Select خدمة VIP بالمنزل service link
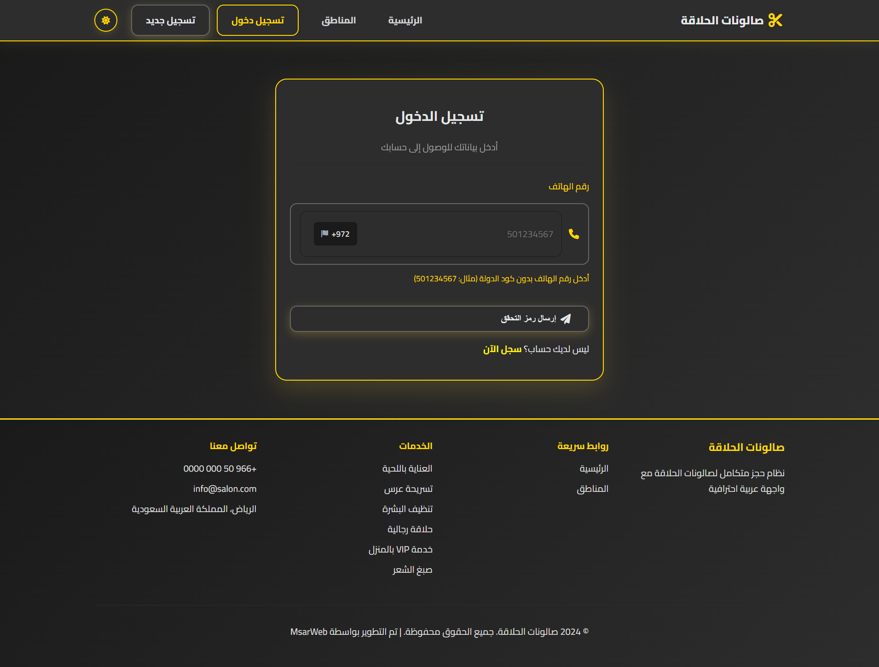879x667 pixels. point(400,549)
